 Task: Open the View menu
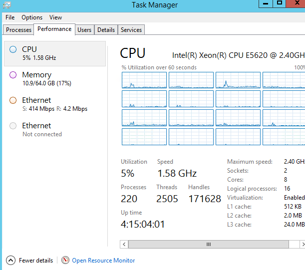(56, 17)
